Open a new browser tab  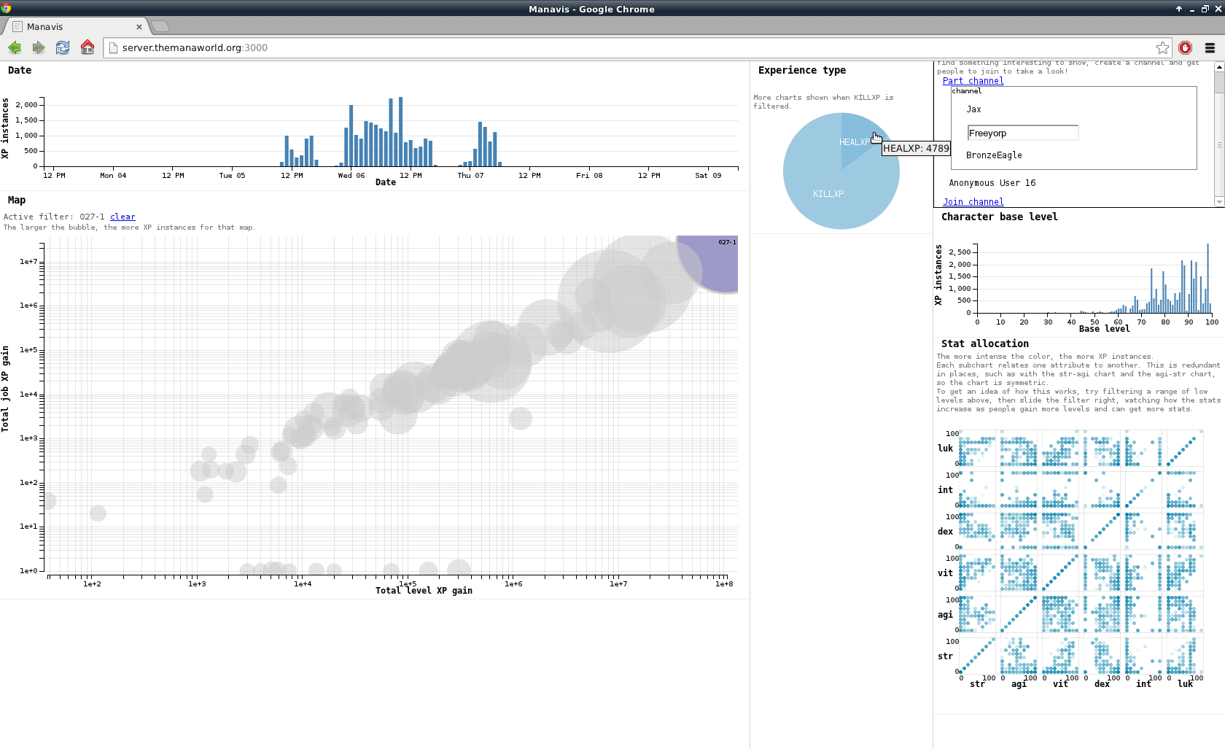pyautogui.click(x=160, y=26)
